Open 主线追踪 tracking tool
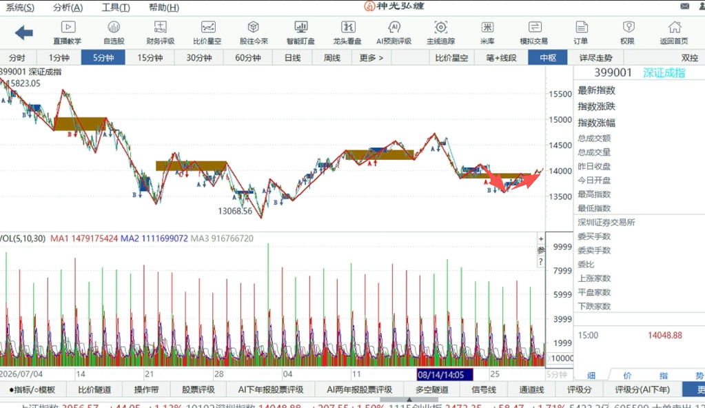Image resolution: width=705 pixels, height=408 pixels. click(440, 33)
